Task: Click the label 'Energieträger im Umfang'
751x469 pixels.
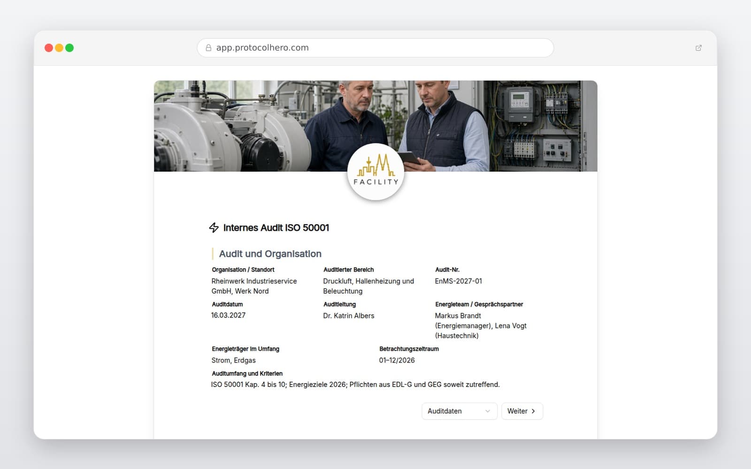Action: [x=245, y=349]
